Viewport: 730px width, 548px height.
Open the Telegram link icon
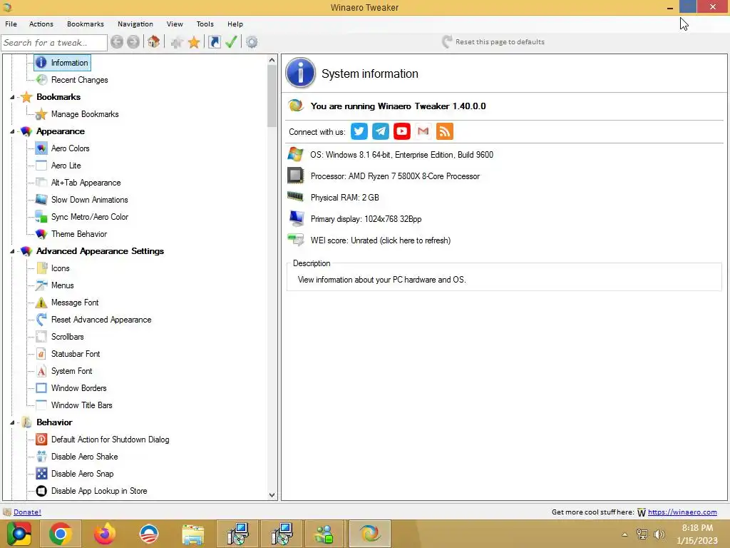click(381, 131)
